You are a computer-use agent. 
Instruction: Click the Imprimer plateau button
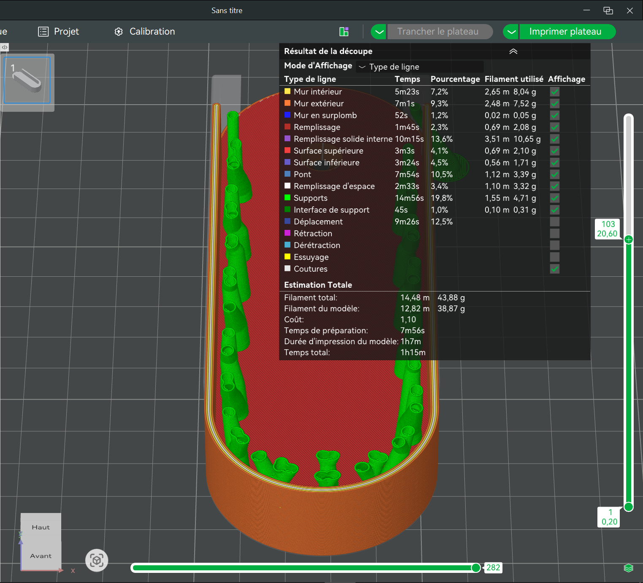(x=565, y=32)
